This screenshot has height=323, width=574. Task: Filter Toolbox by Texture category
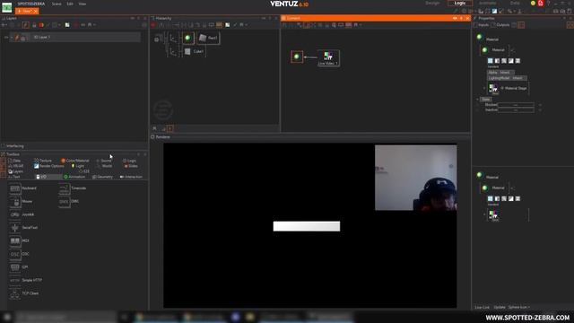(x=43, y=161)
